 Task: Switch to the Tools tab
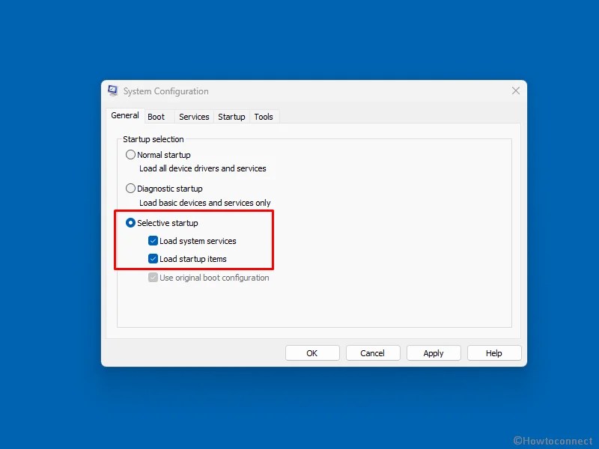point(264,117)
